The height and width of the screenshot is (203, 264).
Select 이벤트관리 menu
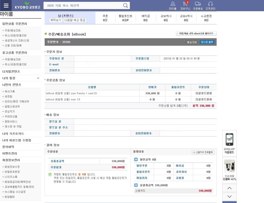coord(10,153)
